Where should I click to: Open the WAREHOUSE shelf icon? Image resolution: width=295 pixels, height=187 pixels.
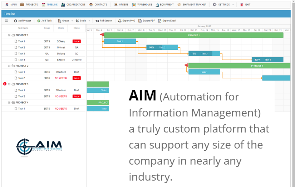pyautogui.click(x=134, y=5)
